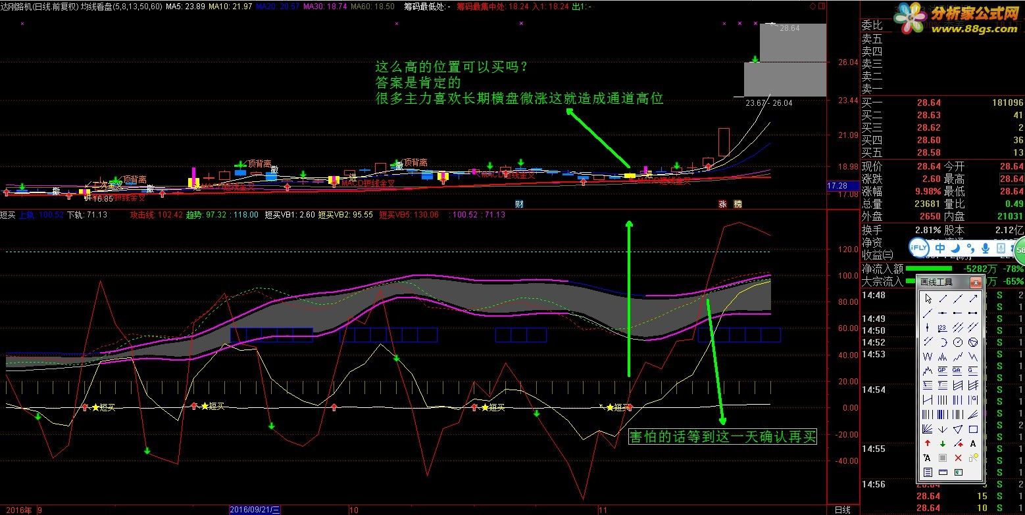Image resolution: width=1025 pixels, height=515 pixels.
Task: Click the image icon in drawing tools
Action: (958, 472)
